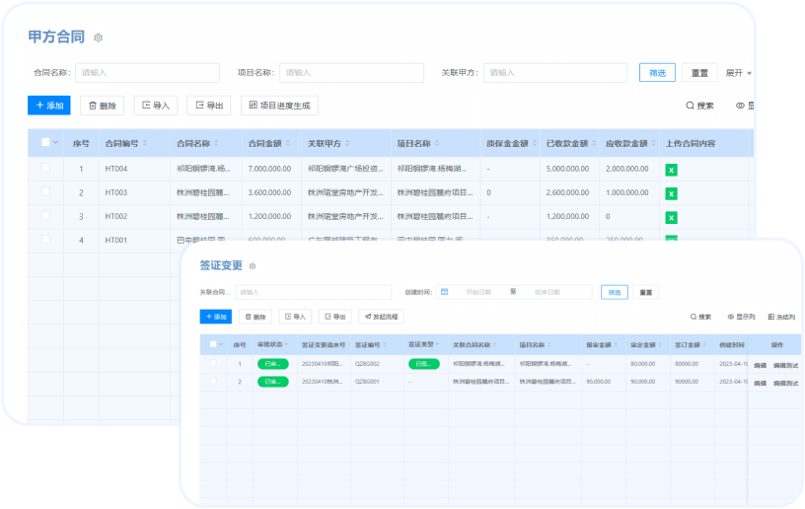The width and height of the screenshot is (805, 509).
Task: Tick checkbox for contract row HT004
Action: click(x=45, y=169)
